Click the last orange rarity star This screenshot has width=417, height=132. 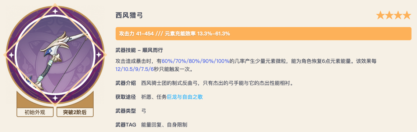pyautogui.click(x=407, y=16)
